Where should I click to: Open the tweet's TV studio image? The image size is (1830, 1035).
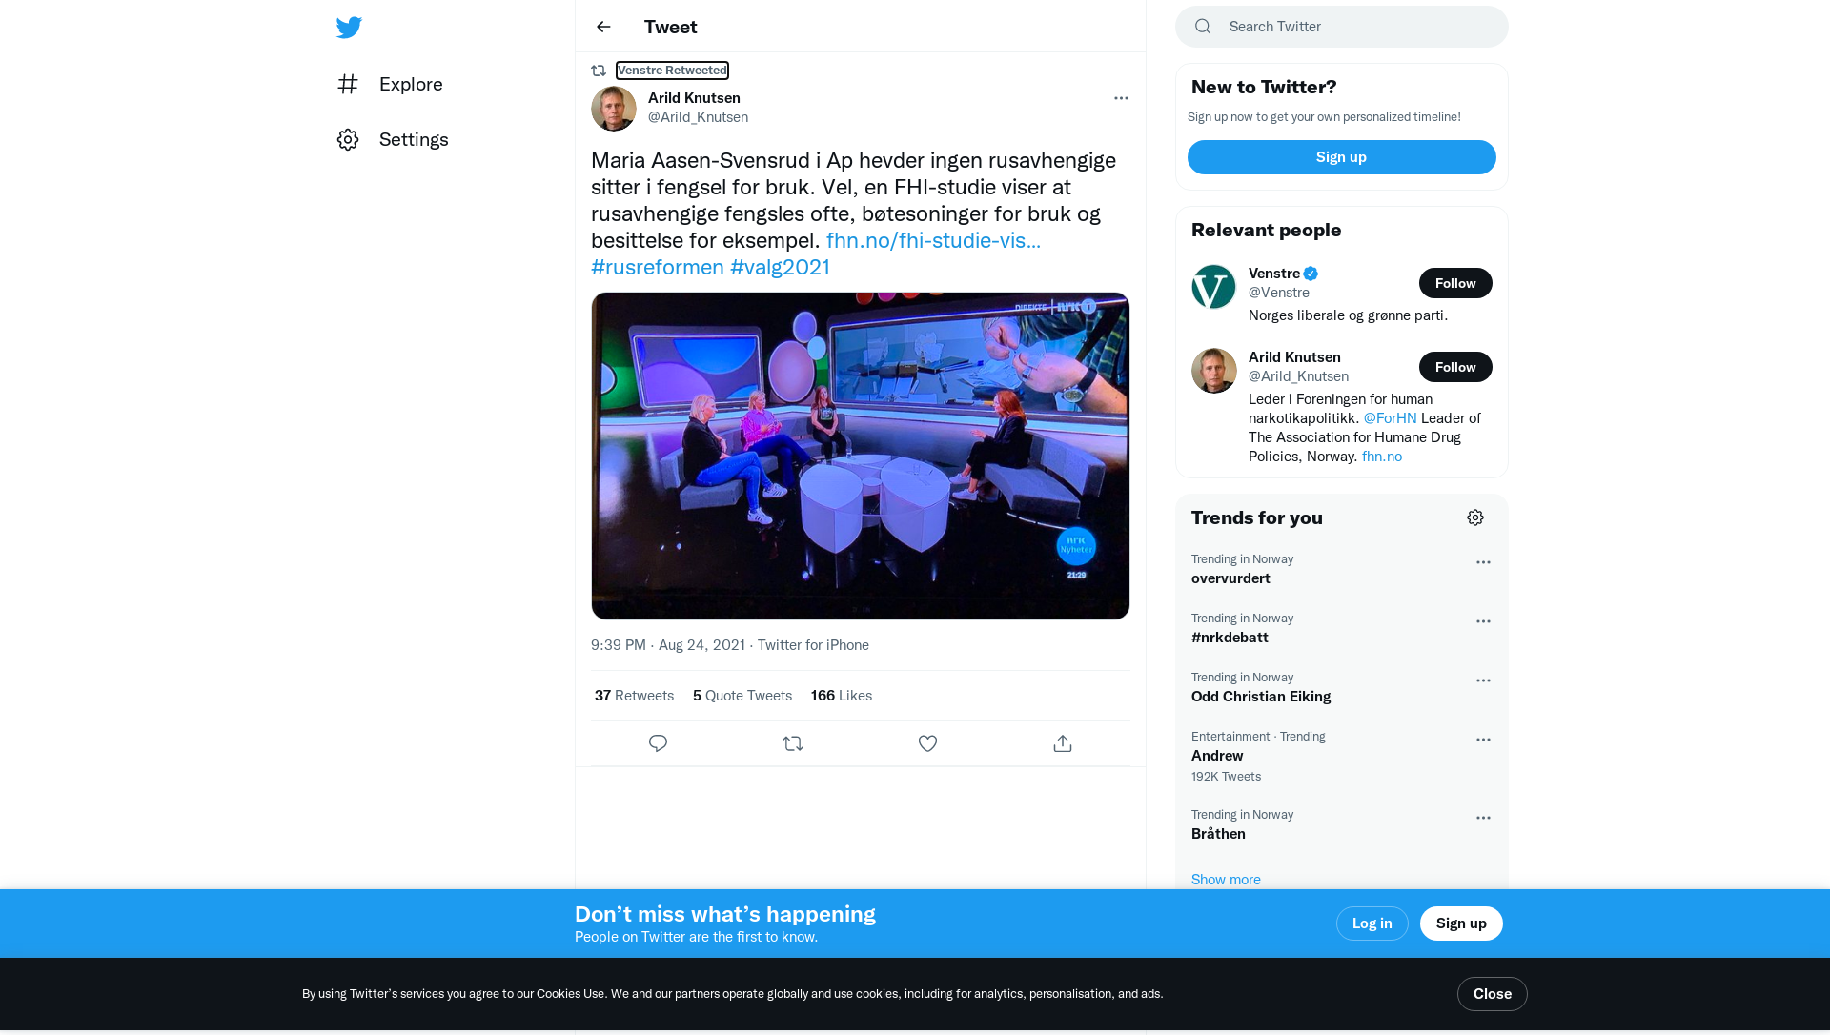click(x=861, y=457)
